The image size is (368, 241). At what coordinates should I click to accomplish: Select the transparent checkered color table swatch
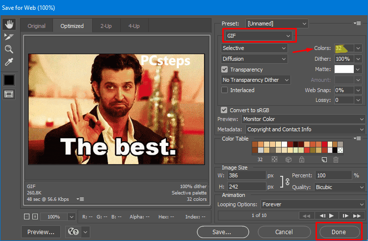coord(340,150)
